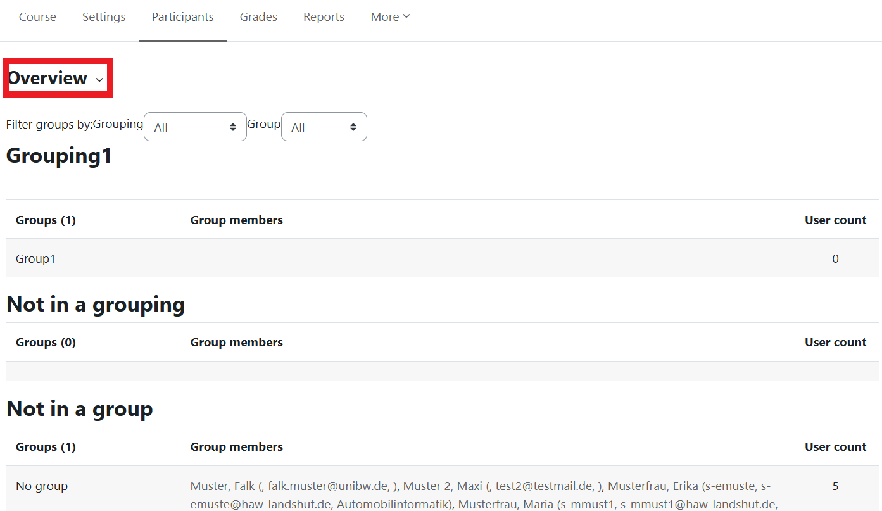Viewport: 882px width, 511px height.
Task: Switch to the Settings tab
Action: [x=104, y=17]
